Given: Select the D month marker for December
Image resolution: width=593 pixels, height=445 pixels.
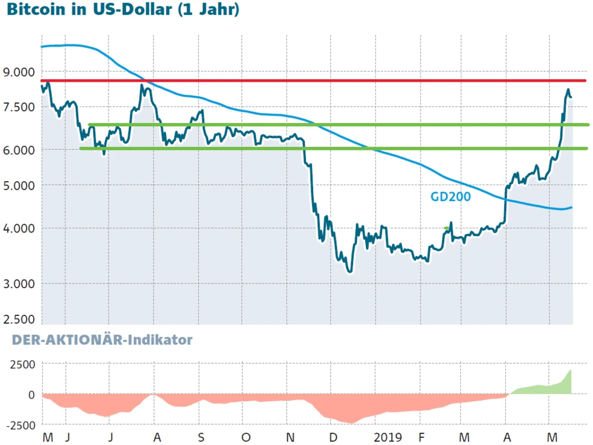Looking at the screenshot, I should tap(334, 437).
